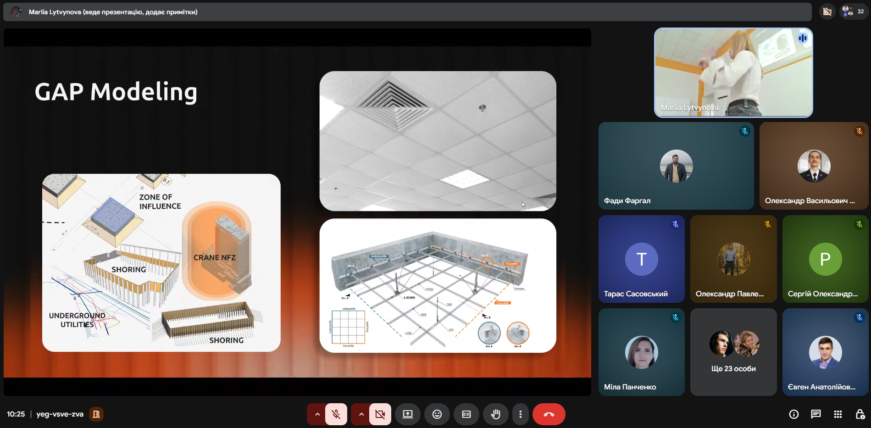The width and height of the screenshot is (871, 428).
Task: Click the suspended ceiling grid diagram
Action: 438,285
